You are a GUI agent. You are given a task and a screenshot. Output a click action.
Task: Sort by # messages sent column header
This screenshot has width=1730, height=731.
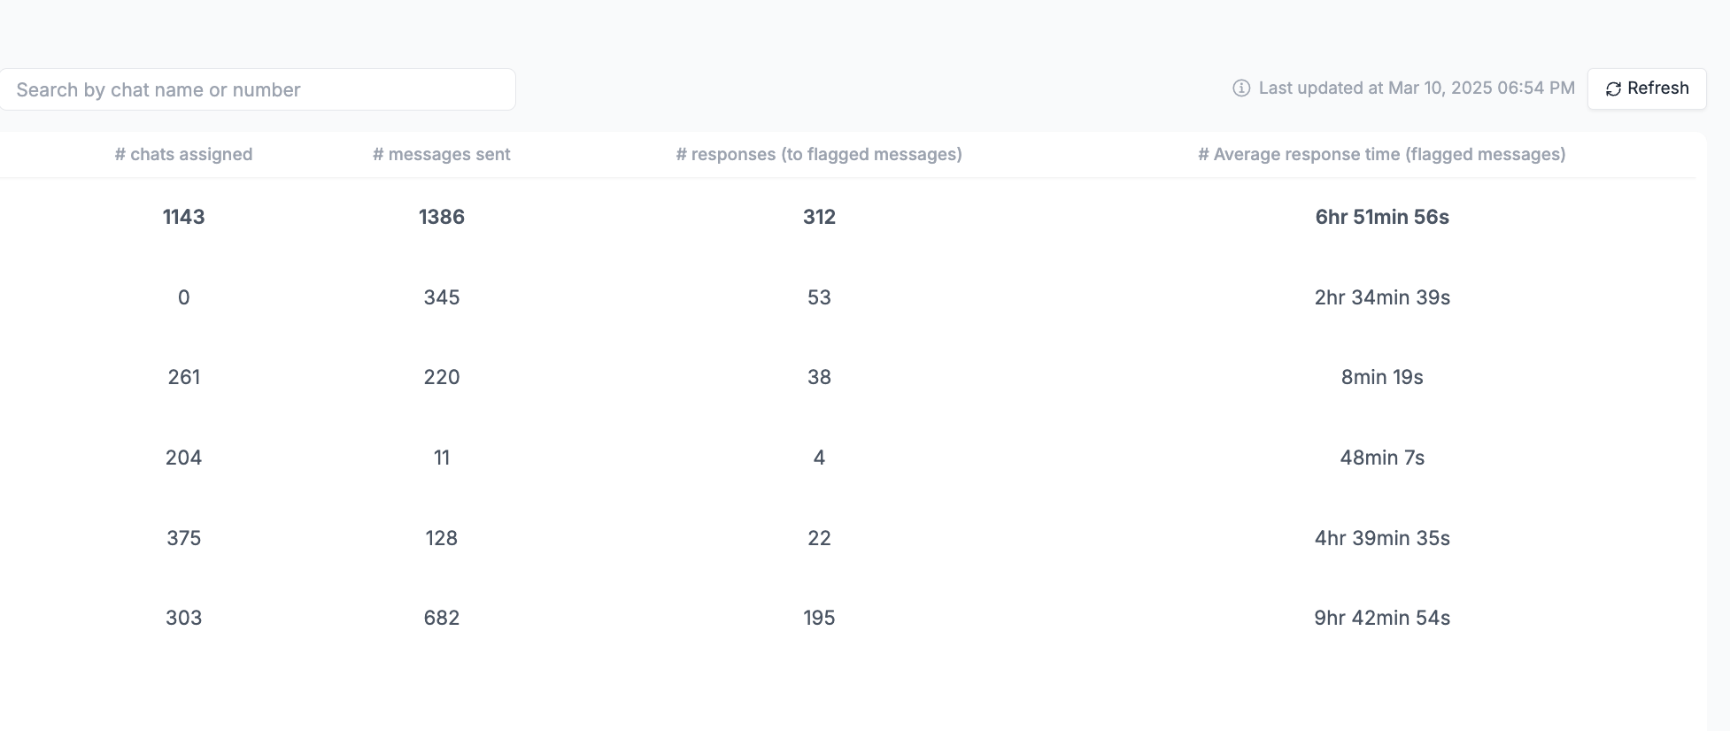[x=441, y=154]
